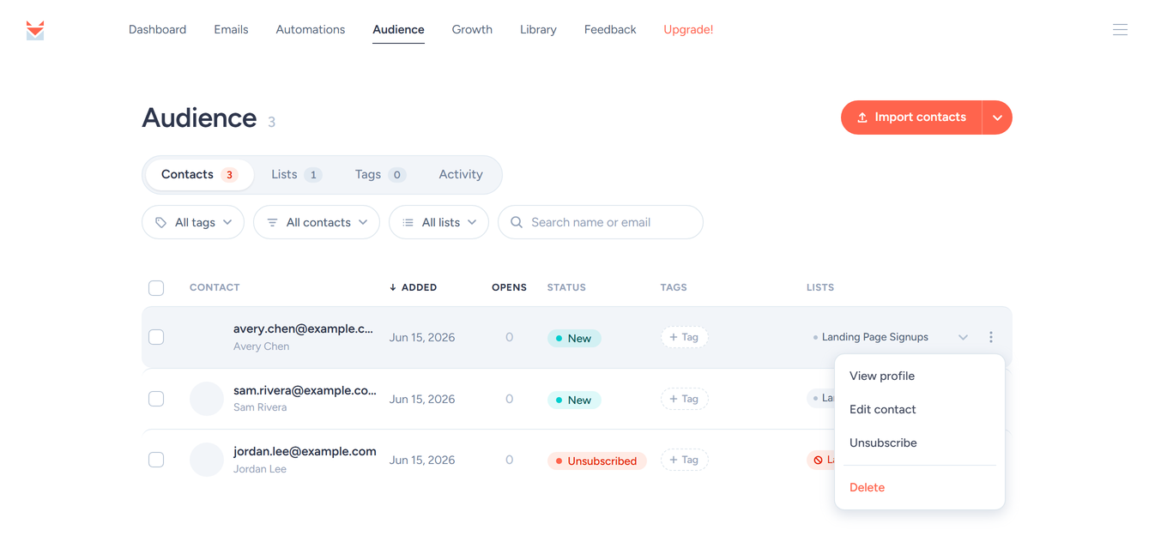Screen dimensions: 1167x536
Task: Open the Growth nav link
Action: [x=472, y=29]
